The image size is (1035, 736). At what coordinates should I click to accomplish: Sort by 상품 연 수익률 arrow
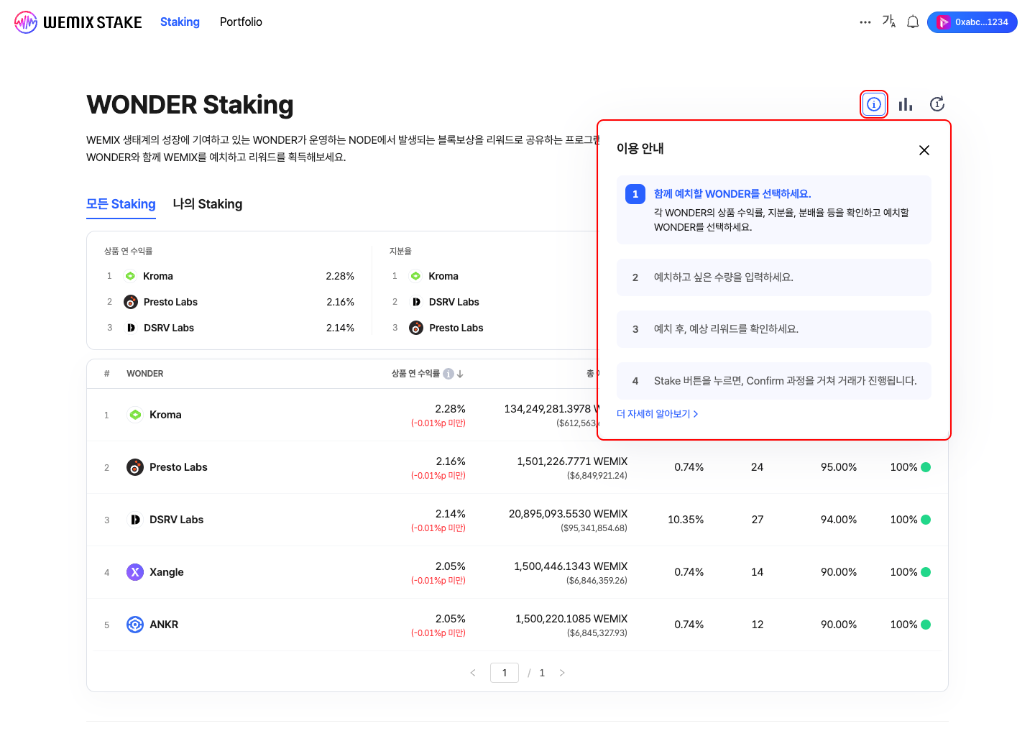pos(460,374)
